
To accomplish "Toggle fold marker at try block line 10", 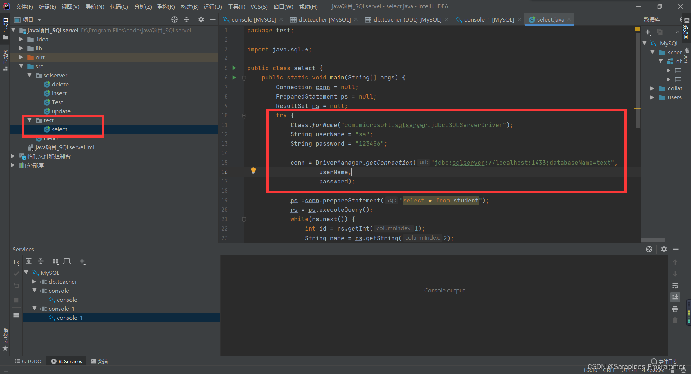I will 244,115.
